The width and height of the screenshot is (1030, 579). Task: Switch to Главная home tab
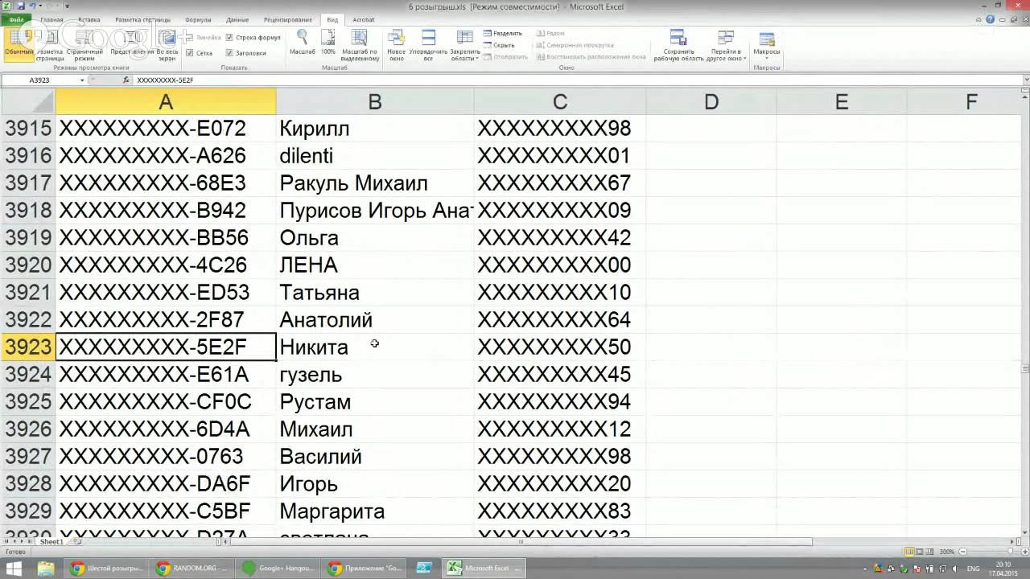pyautogui.click(x=51, y=19)
